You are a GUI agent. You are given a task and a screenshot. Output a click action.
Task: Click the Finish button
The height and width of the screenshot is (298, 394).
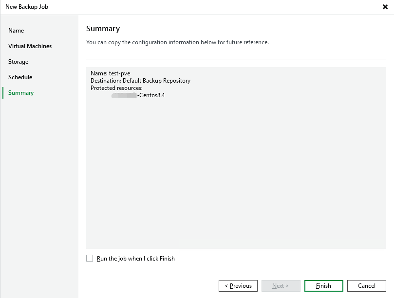coord(324,286)
